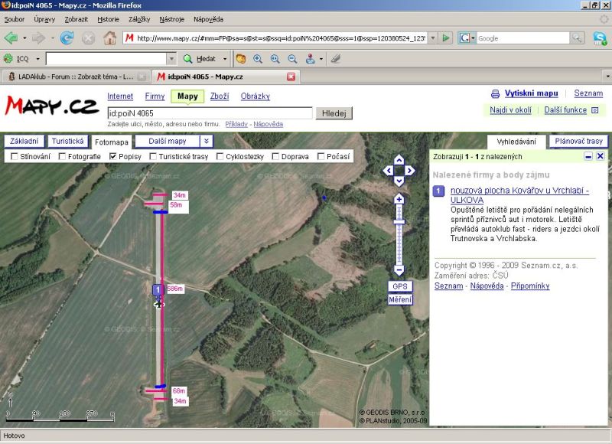The width and height of the screenshot is (612, 444).
Task: Toggle the Cyklostezky checkbox
Action: click(x=220, y=156)
